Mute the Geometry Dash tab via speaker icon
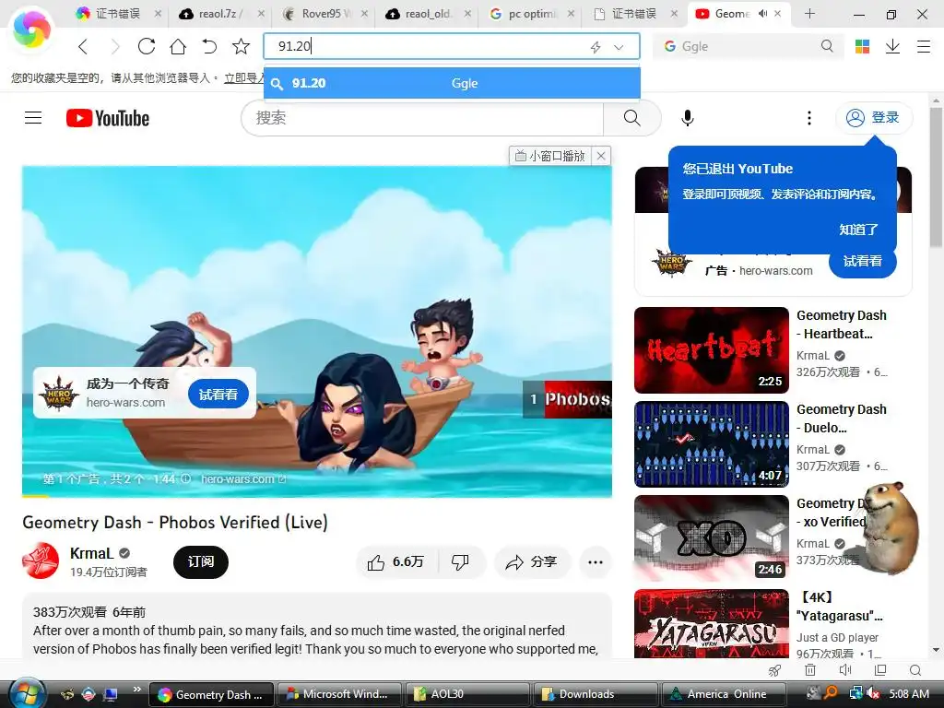 click(762, 13)
